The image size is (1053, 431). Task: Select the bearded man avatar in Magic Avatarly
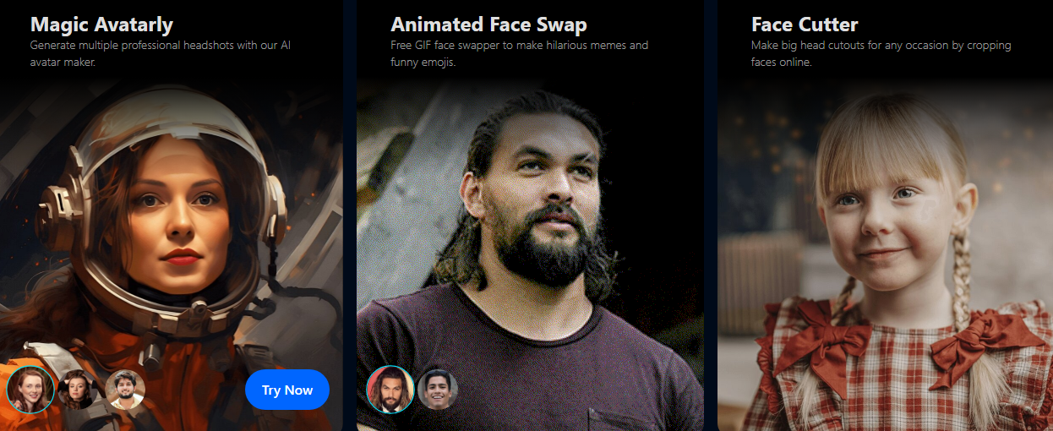(x=125, y=390)
